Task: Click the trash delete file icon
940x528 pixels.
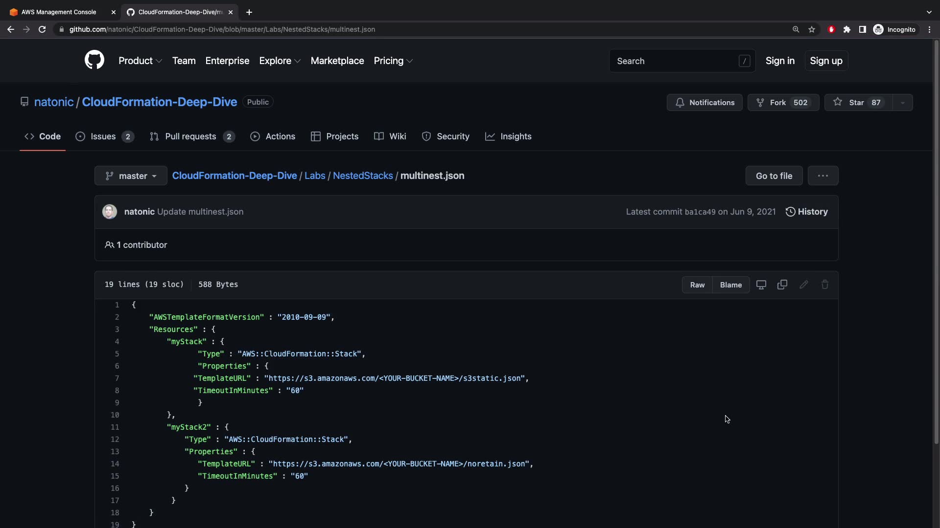Action: [x=824, y=285]
